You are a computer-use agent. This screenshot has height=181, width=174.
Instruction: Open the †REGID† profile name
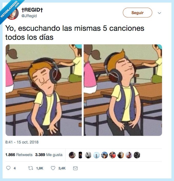(x=32, y=10)
